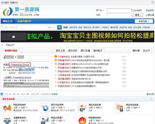This screenshot has height=124, width=155.
Task: Click the 网站主页 breadcrumb link
Action: click(10, 45)
